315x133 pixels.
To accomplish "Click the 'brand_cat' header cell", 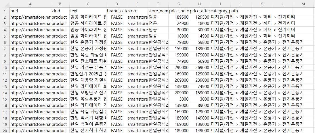I will click(x=117, y=11).
